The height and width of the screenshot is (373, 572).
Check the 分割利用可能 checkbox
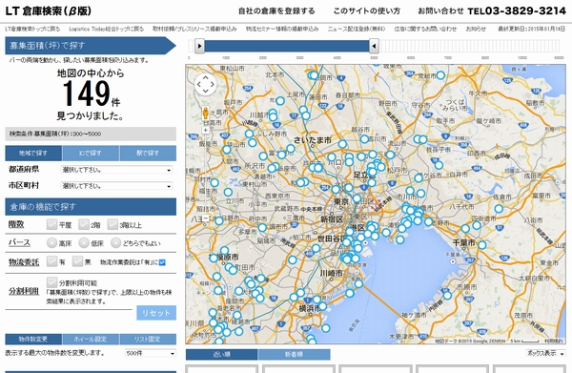coord(51,282)
